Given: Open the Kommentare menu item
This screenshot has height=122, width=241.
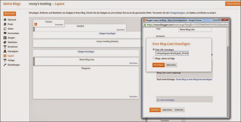Looking at the screenshot, I should pos(13,33).
